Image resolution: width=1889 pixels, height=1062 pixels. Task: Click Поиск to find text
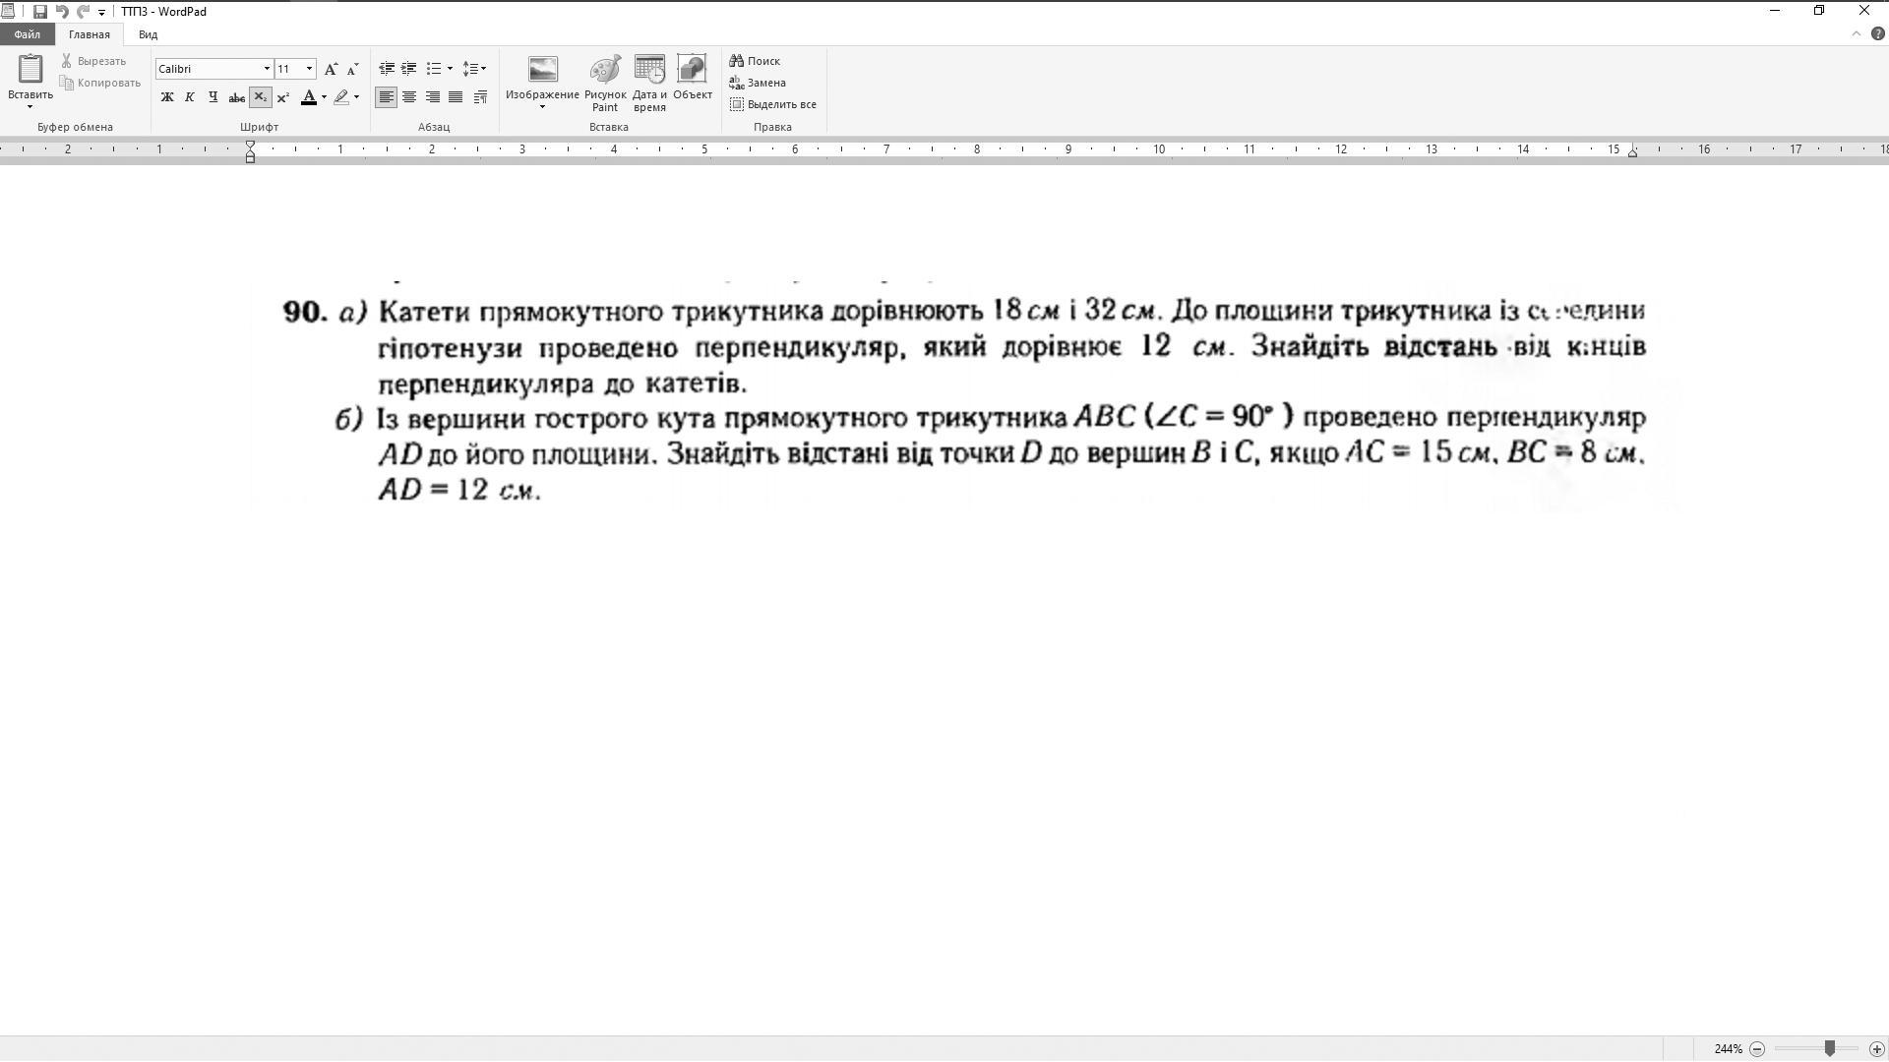click(x=755, y=61)
